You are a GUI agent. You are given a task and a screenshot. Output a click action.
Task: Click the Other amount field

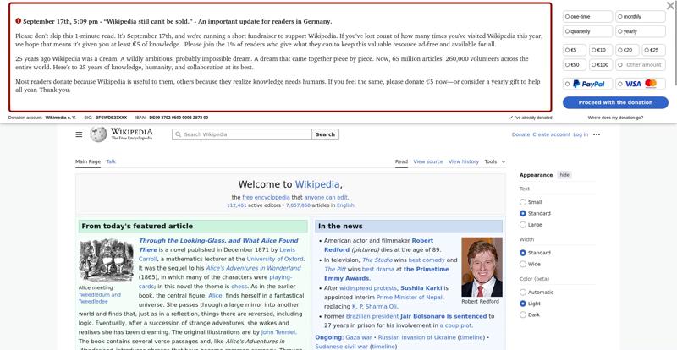[641, 65]
